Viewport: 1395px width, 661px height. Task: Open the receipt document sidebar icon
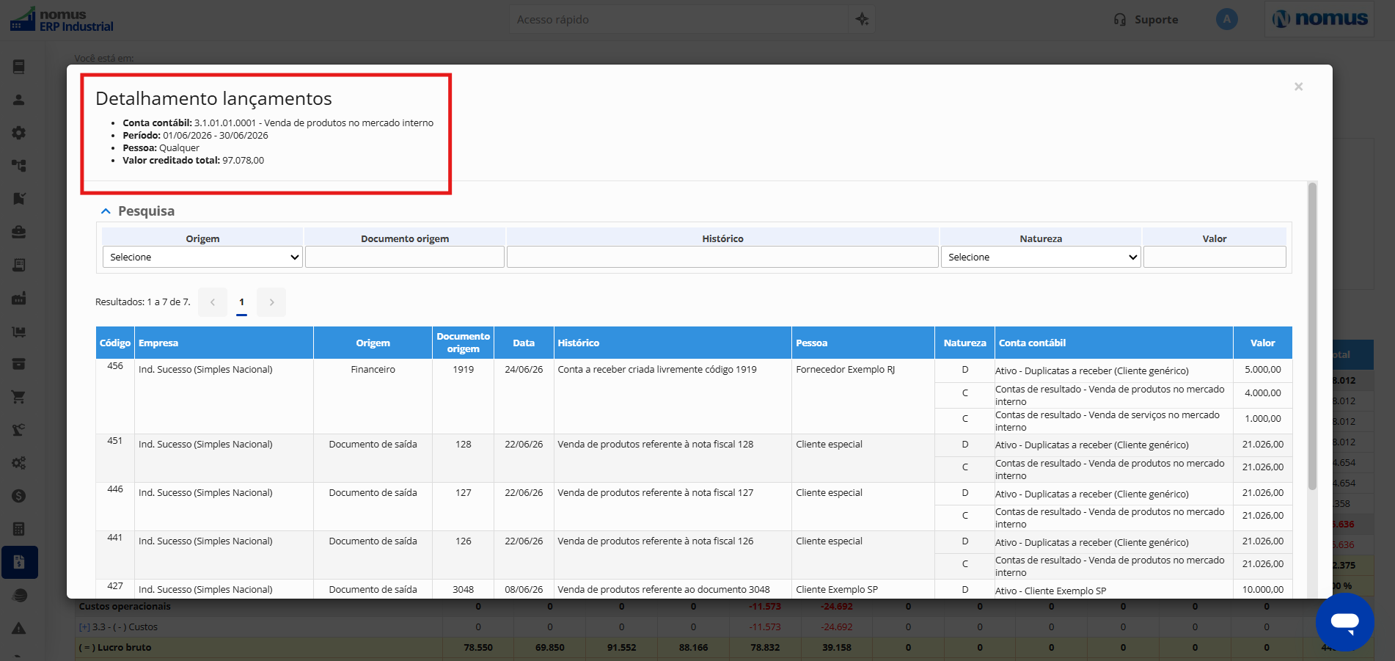coord(19,265)
